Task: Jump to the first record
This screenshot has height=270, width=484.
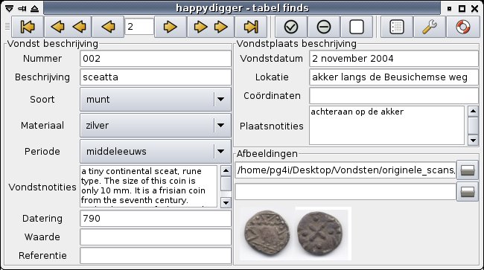Action: (28, 27)
